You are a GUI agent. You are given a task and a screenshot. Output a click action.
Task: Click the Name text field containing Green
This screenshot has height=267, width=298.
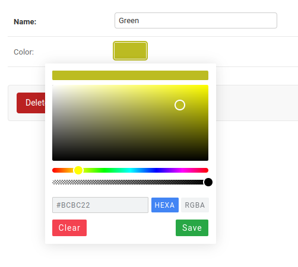click(x=196, y=21)
